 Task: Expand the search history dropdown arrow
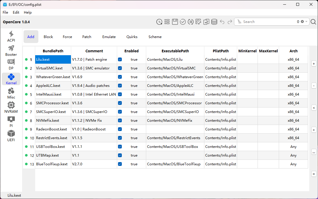tap(306, 22)
